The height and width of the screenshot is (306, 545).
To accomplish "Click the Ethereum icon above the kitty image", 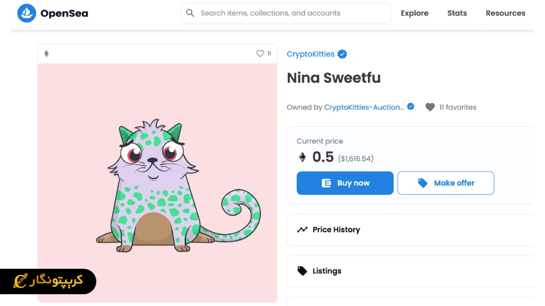I will [x=47, y=54].
